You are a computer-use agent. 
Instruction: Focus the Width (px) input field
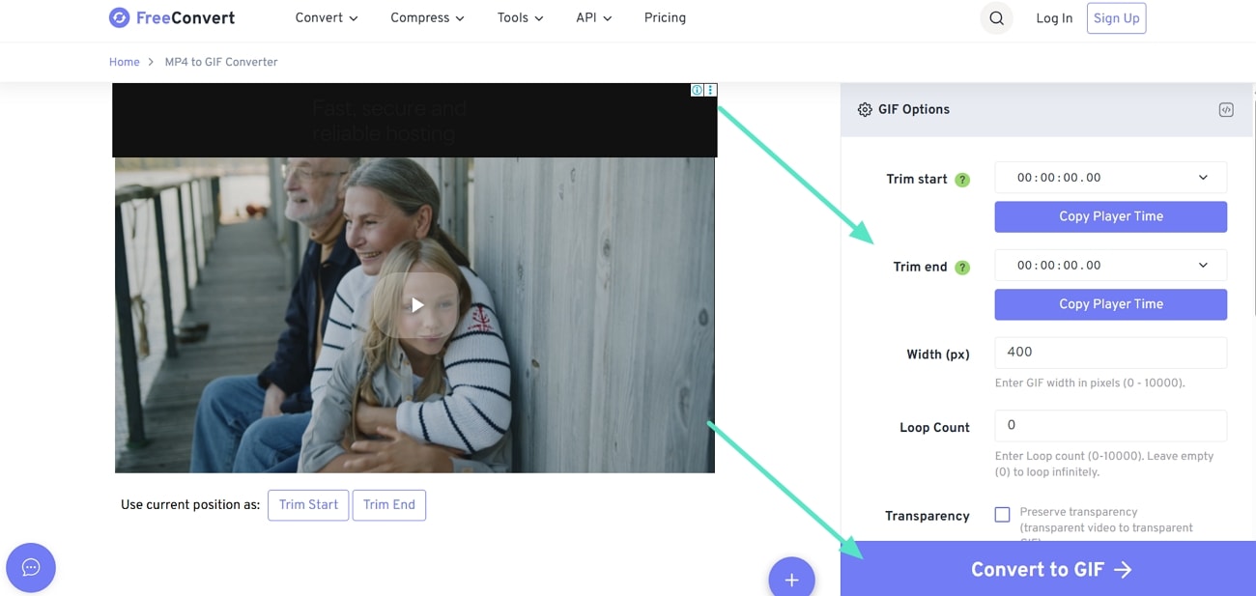(x=1110, y=353)
